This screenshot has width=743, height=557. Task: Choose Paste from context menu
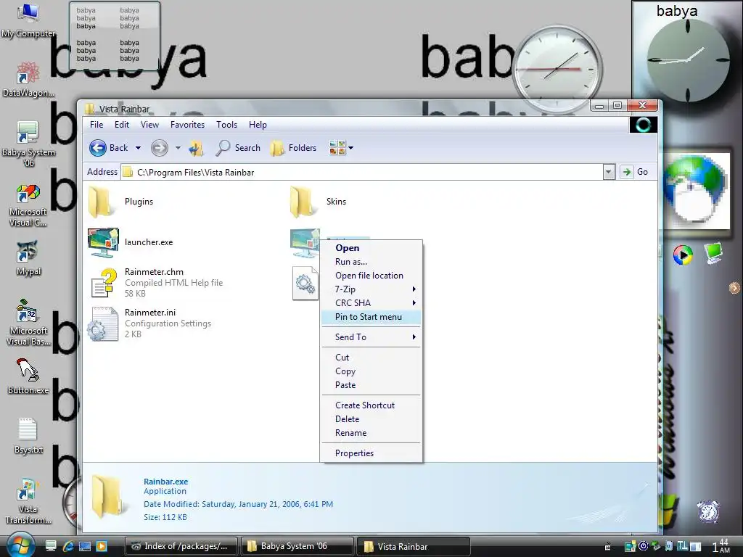(371, 385)
